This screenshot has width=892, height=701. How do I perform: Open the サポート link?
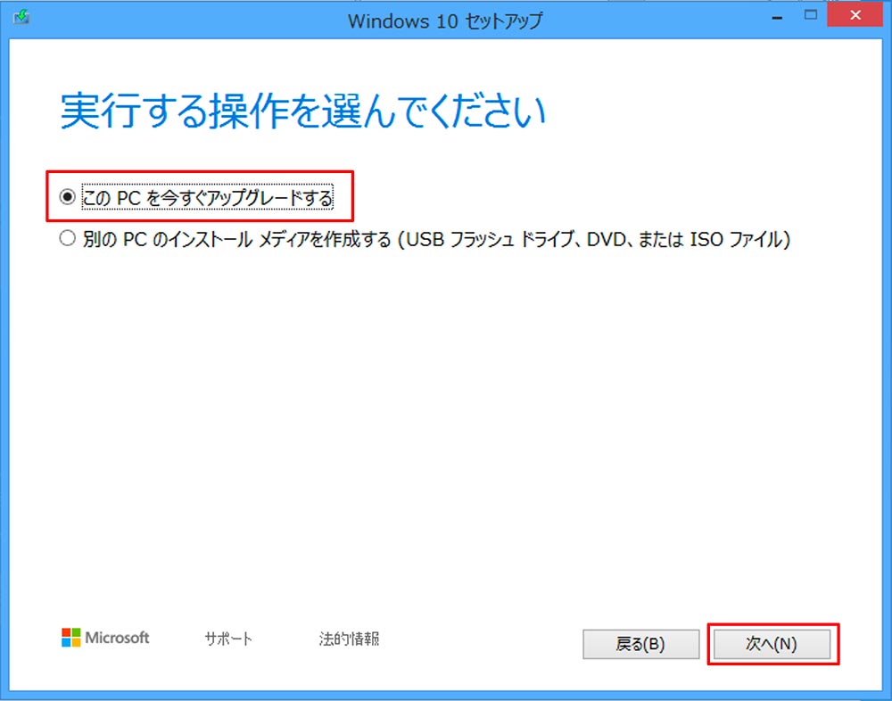(228, 639)
